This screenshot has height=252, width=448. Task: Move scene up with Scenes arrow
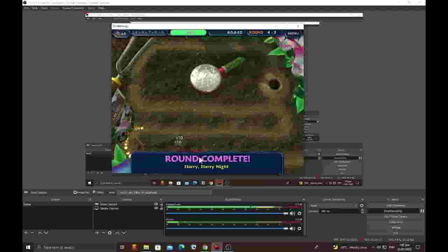click(x=40, y=233)
